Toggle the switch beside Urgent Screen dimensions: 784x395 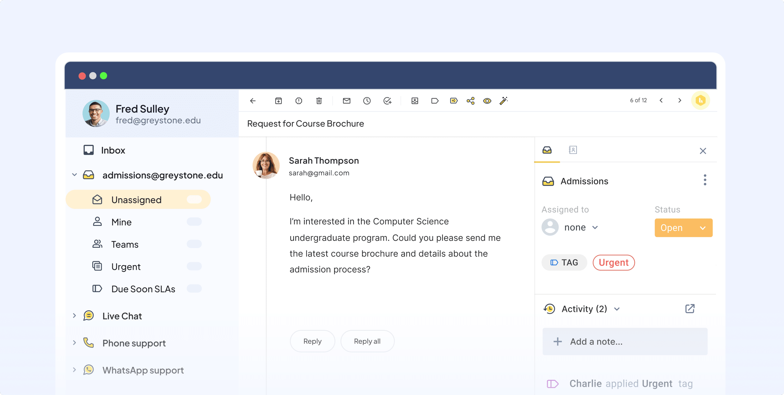tap(194, 266)
